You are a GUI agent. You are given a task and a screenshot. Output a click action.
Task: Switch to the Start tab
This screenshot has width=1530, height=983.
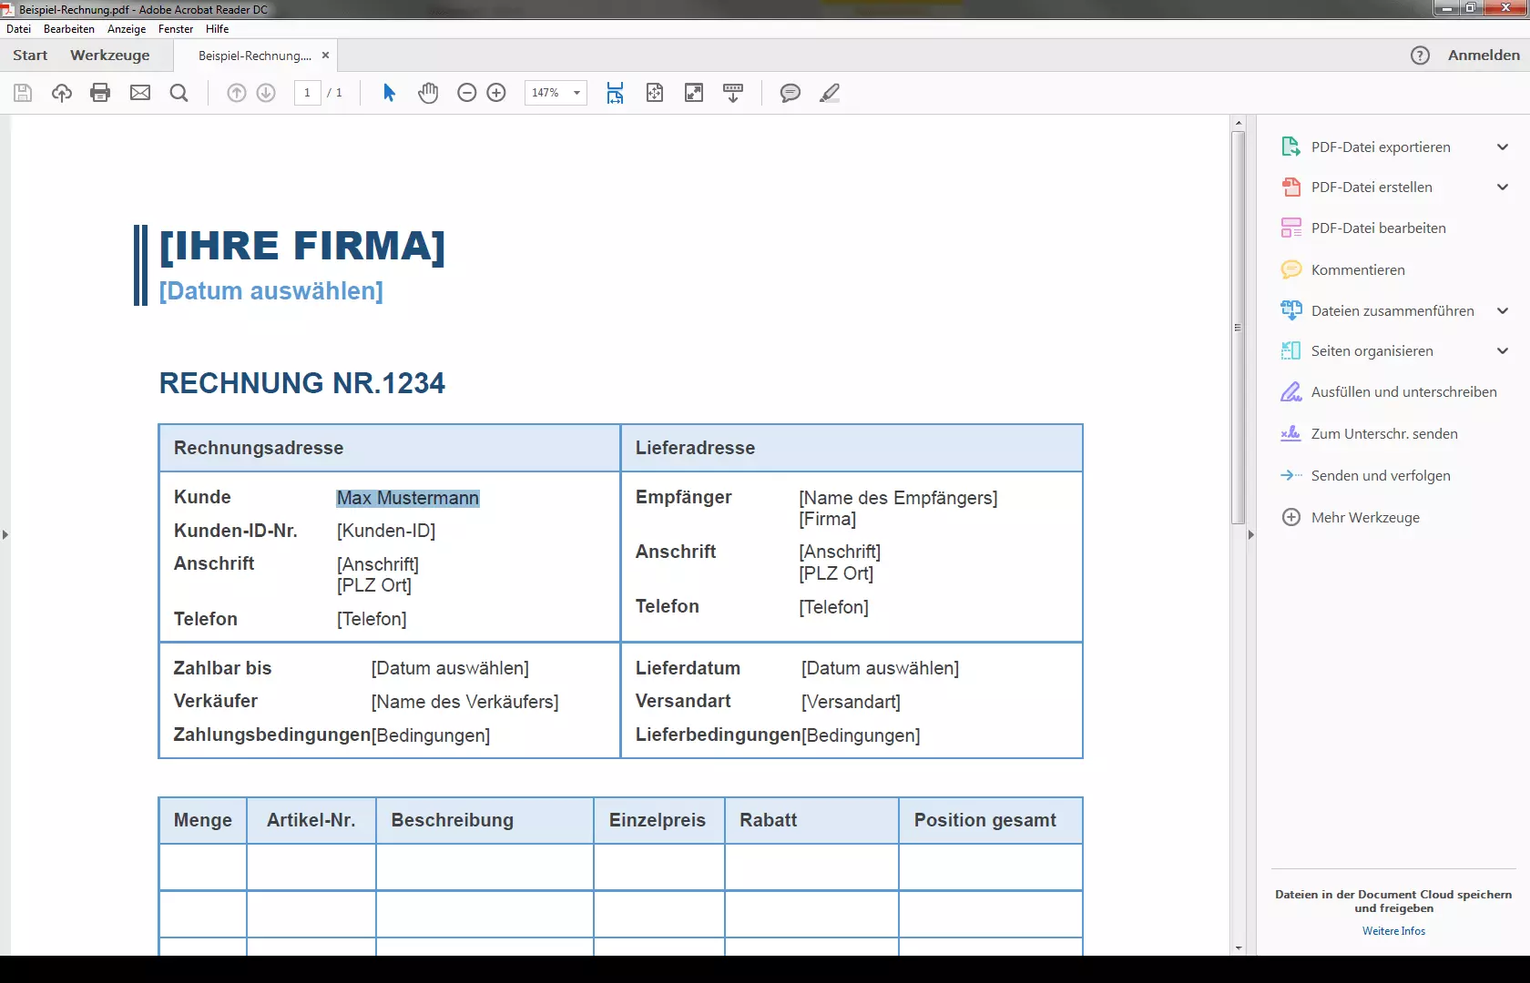pyautogui.click(x=30, y=56)
